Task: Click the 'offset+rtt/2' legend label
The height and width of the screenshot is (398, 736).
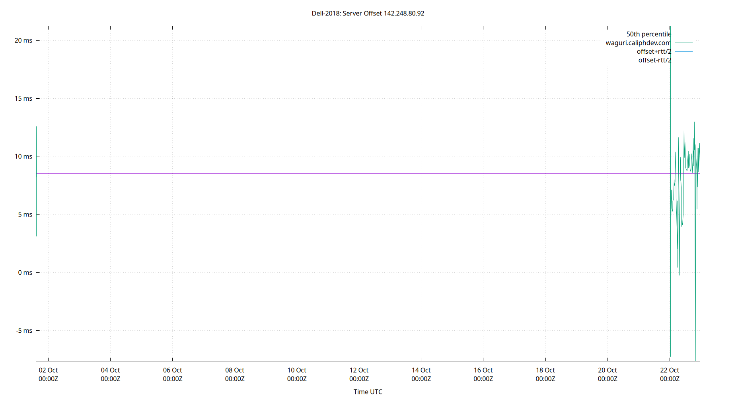Action: 654,52
